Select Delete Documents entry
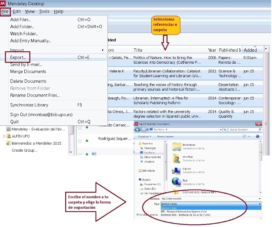 [x=54, y=81]
